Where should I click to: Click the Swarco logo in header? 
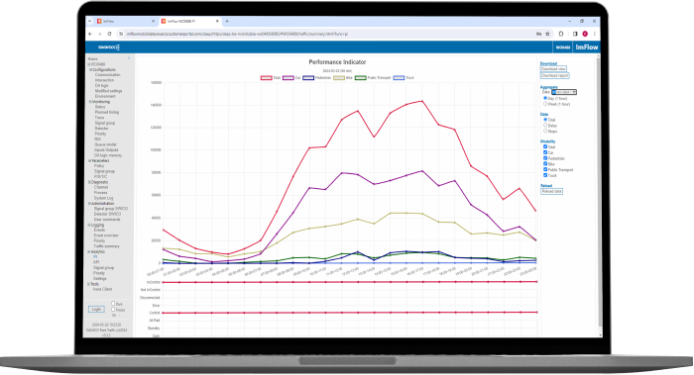point(109,47)
